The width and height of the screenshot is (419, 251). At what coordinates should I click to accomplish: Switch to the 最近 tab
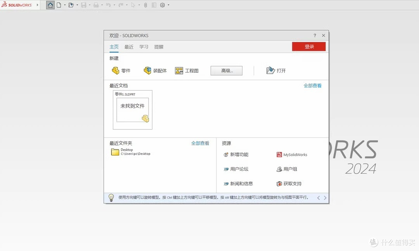129,47
